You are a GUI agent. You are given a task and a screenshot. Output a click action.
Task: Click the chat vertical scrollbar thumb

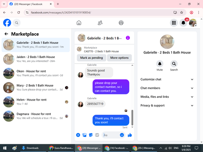[x=132, y=118]
